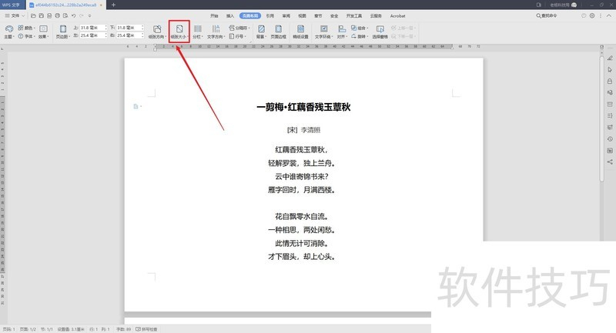Click the poem line 才下眉头,却上心头。
Viewport: 616px width, 333px height.
[301, 257]
